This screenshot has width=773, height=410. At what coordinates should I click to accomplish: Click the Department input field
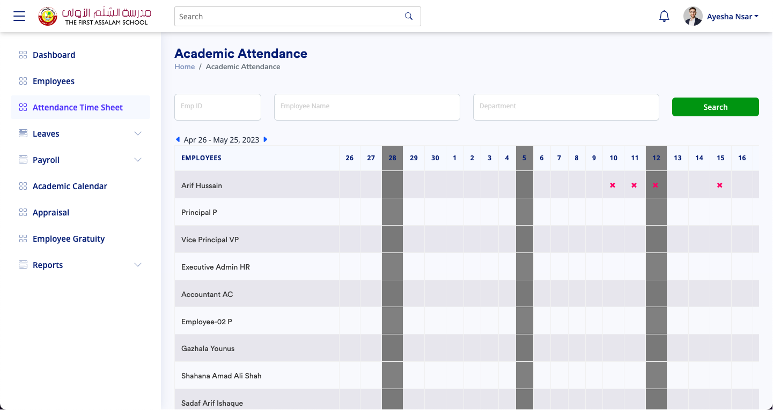point(565,107)
